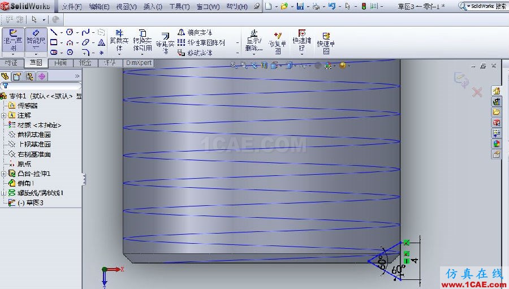Open the Rectangle tool dropdown arrow
The image size is (509, 289).
[61, 42]
